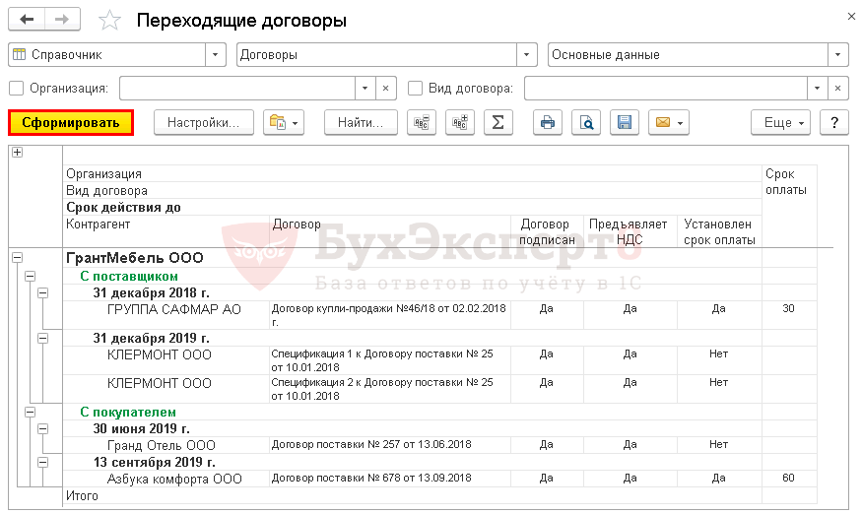Collapse the С покупателем group
Viewport: 862px width, 514px height.
(31, 412)
